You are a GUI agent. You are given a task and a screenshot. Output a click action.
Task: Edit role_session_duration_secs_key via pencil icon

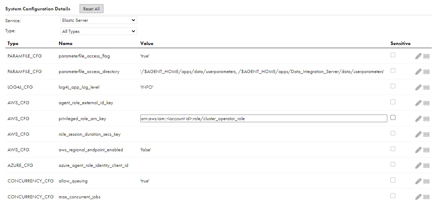pos(418,134)
